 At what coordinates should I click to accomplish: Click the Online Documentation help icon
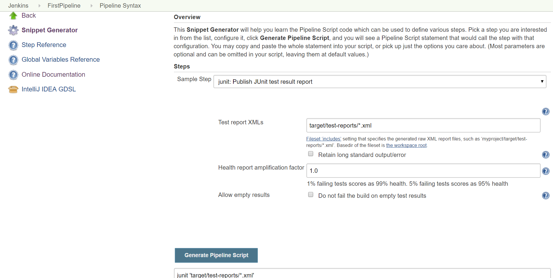point(13,75)
